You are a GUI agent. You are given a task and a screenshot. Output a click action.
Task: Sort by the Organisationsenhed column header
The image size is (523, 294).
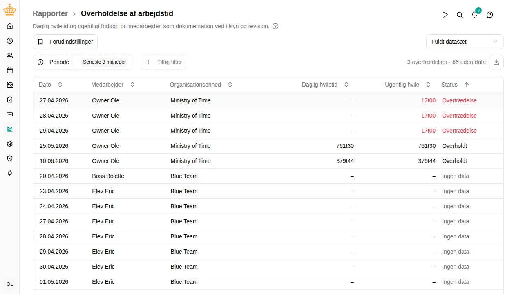[x=201, y=85]
